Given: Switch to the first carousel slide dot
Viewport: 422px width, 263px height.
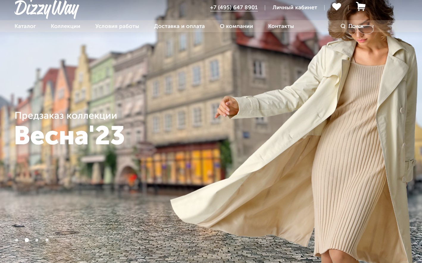Looking at the screenshot, I should 17,240.
